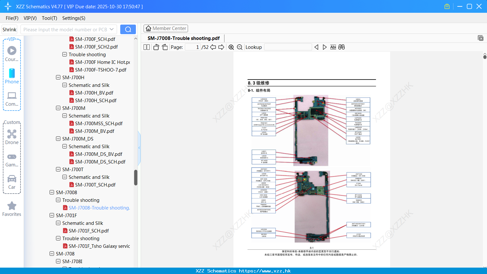This screenshot has width=487, height=274.
Task: Collapse Trouble shooting under SM-J7008
Action: pos(58,200)
